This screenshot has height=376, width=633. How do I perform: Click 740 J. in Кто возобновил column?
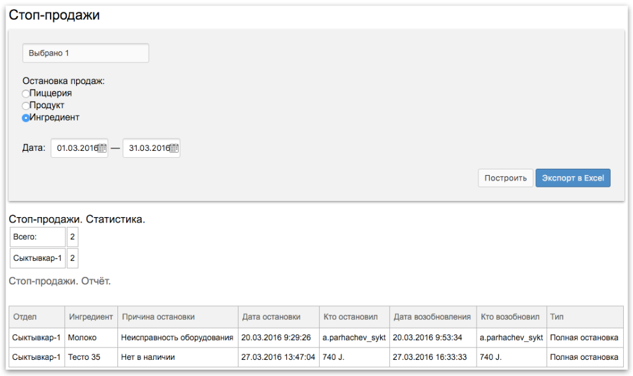tap(511, 357)
